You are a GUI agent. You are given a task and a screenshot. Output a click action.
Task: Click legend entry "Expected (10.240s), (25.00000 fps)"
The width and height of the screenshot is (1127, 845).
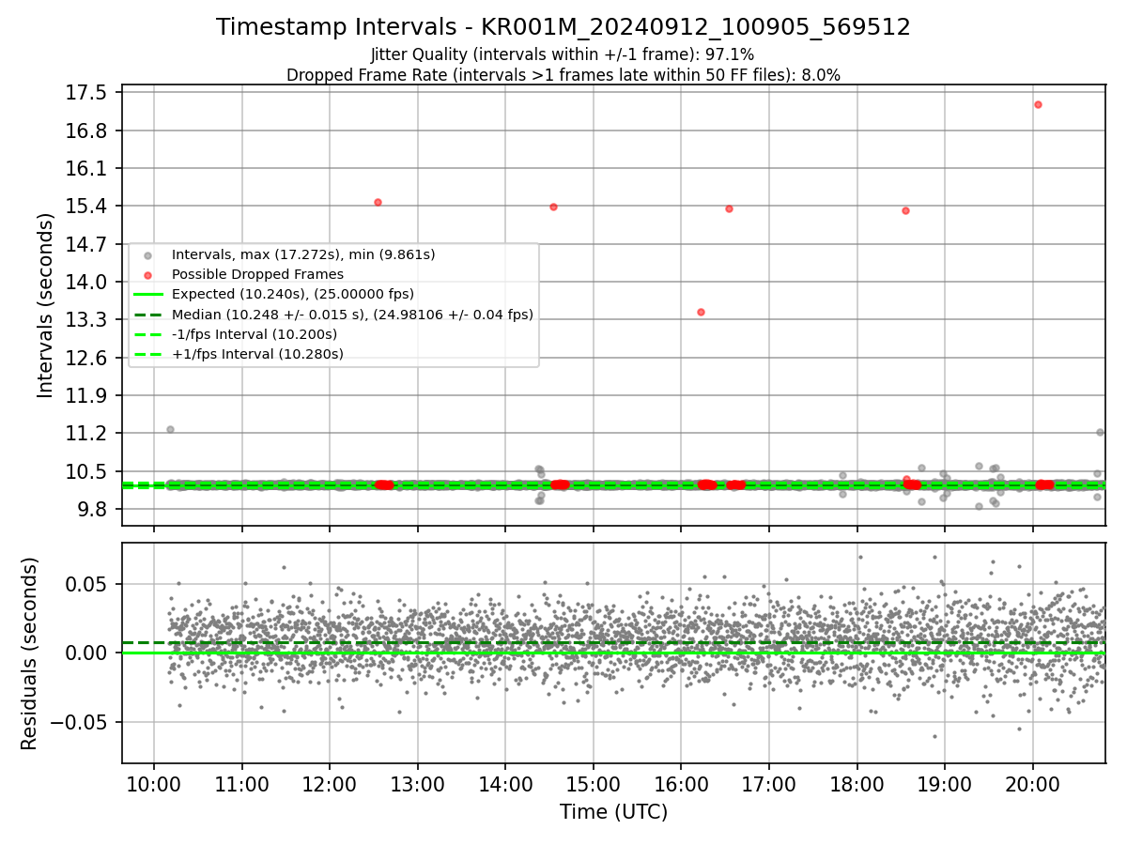click(293, 294)
